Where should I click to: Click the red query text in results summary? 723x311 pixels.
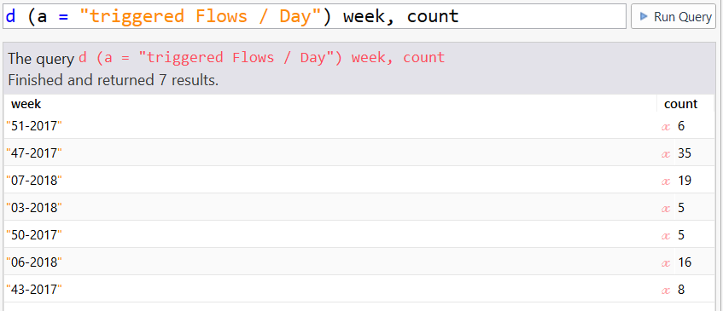[x=261, y=57]
